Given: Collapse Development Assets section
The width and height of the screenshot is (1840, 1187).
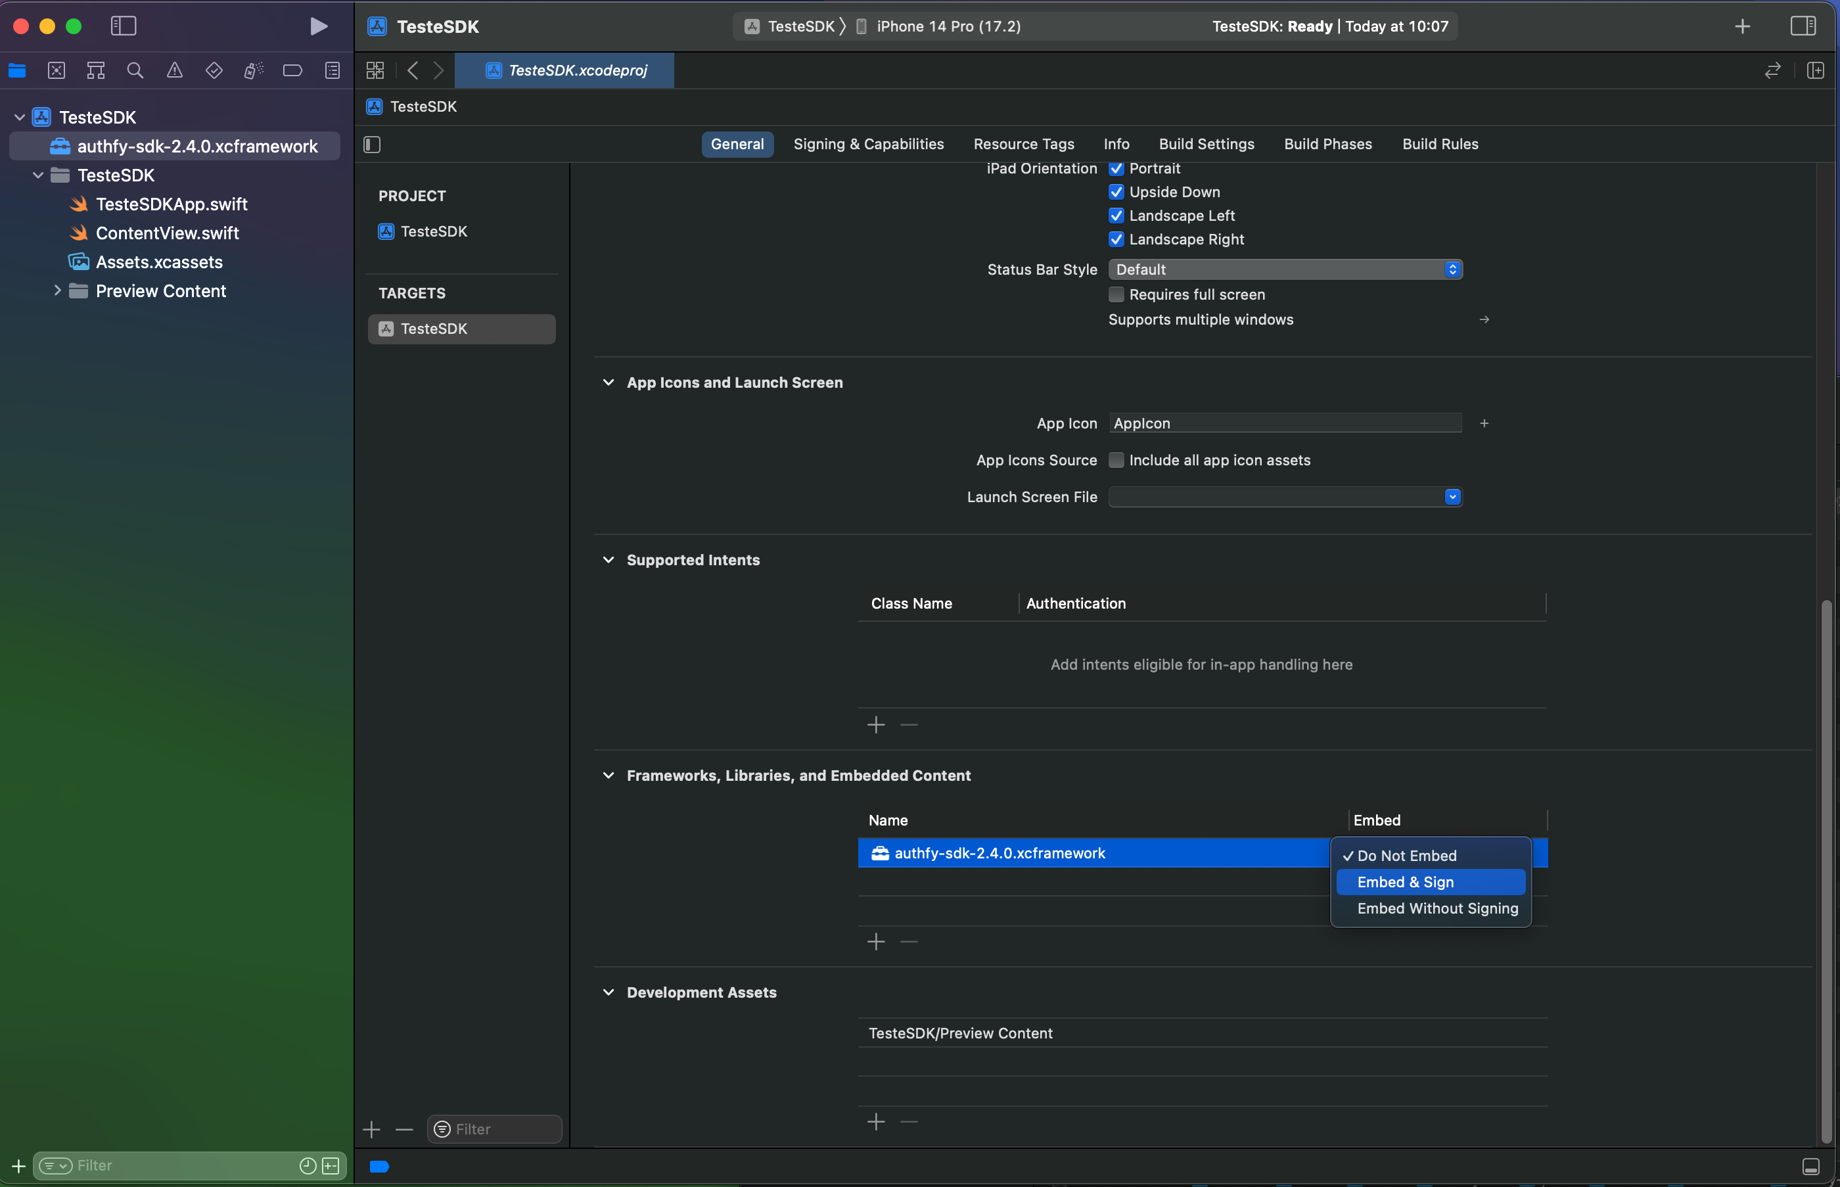Looking at the screenshot, I should tap(609, 992).
